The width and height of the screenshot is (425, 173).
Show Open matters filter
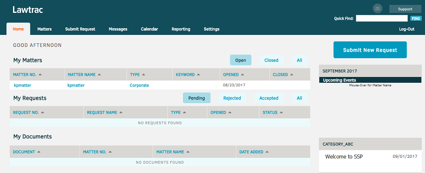pos(241,60)
